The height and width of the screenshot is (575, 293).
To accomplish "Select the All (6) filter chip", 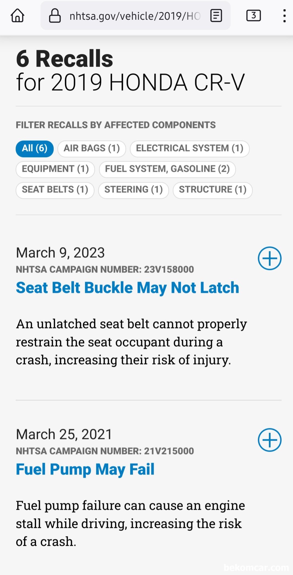I will click(35, 149).
